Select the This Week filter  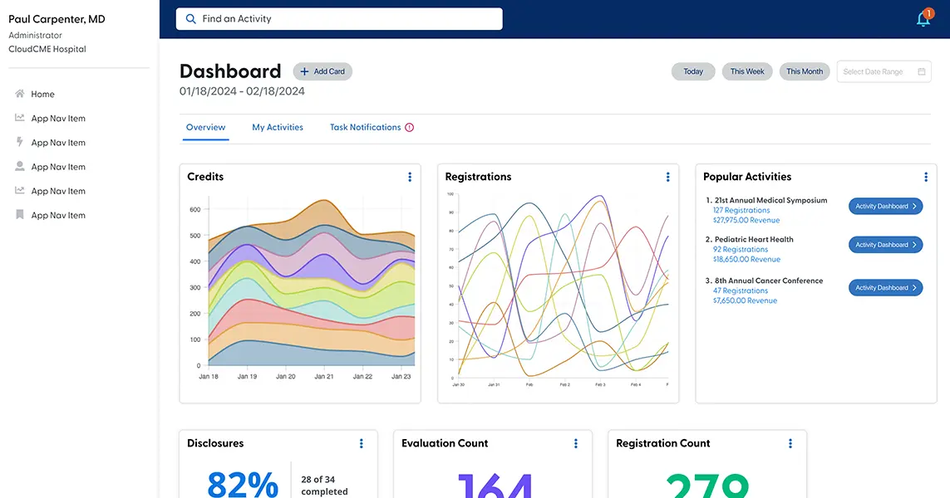[x=747, y=72]
